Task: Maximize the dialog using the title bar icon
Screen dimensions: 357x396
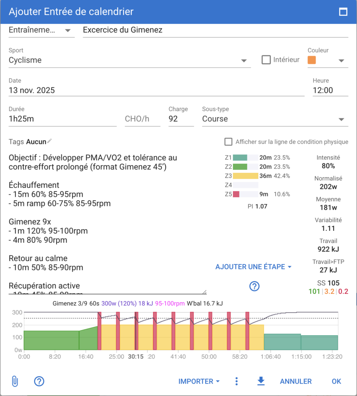Action: tap(343, 12)
